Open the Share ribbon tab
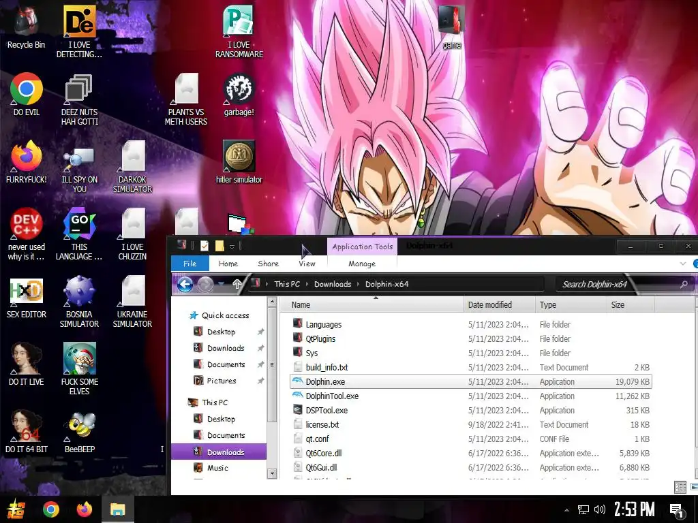 [x=268, y=264]
